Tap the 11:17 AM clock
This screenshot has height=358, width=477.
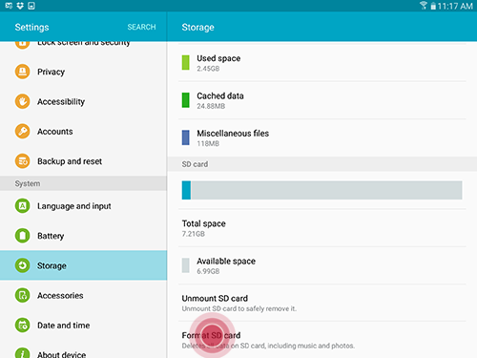[x=455, y=6]
